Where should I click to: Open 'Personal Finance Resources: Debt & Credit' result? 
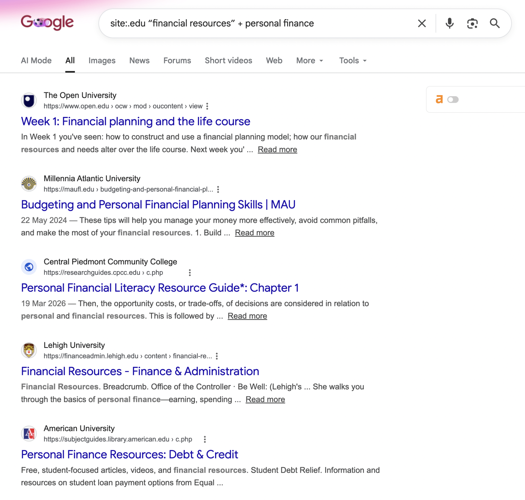coord(129,455)
